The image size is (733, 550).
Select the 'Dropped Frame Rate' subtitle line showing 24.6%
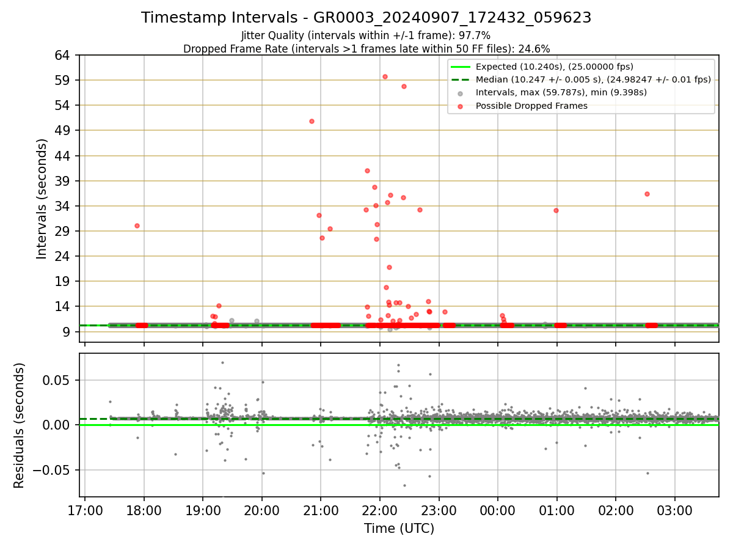[x=366, y=49]
